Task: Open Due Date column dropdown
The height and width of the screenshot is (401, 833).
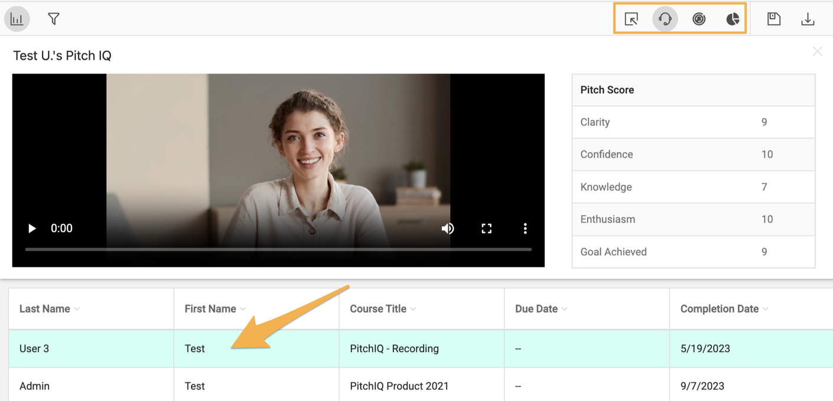Action: [x=564, y=309]
